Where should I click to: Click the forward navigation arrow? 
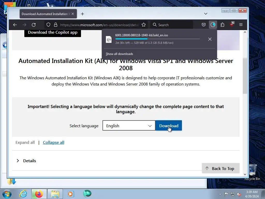[24, 25]
